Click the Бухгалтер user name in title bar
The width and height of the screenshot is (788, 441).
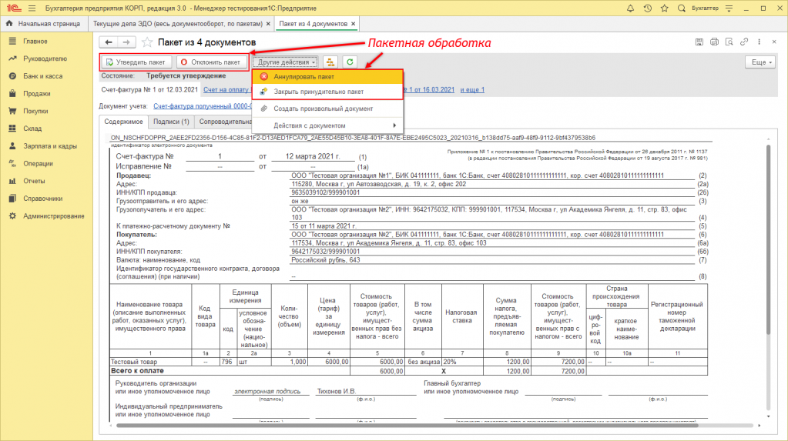[705, 8]
